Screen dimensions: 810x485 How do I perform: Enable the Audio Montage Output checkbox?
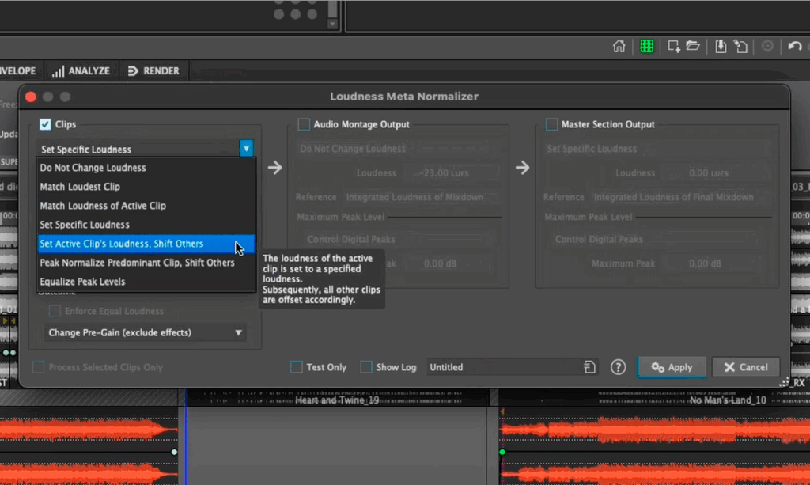[x=304, y=124]
